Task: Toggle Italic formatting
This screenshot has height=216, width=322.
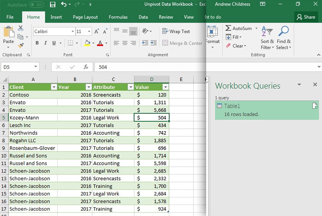Action: tap(46, 43)
